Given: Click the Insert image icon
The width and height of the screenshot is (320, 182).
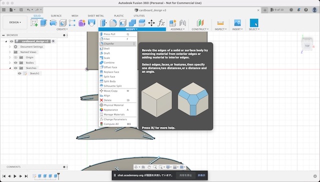Looking at the screenshot, I should pos(237,23).
